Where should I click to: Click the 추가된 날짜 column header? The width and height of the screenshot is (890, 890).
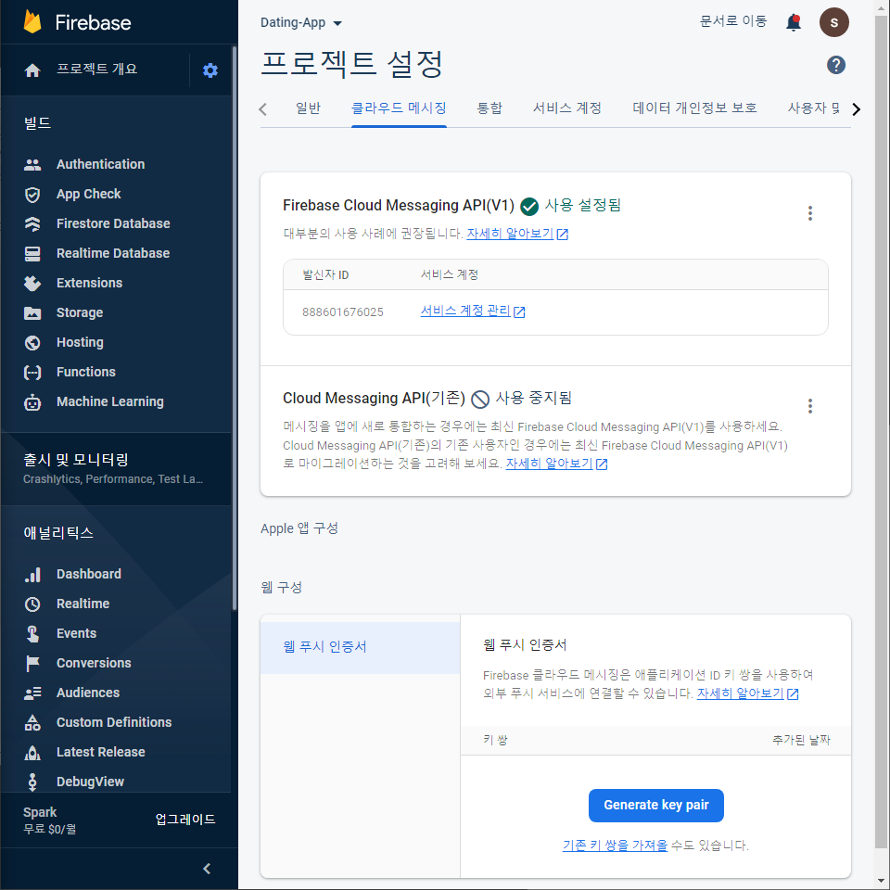pyautogui.click(x=801, y=740)
